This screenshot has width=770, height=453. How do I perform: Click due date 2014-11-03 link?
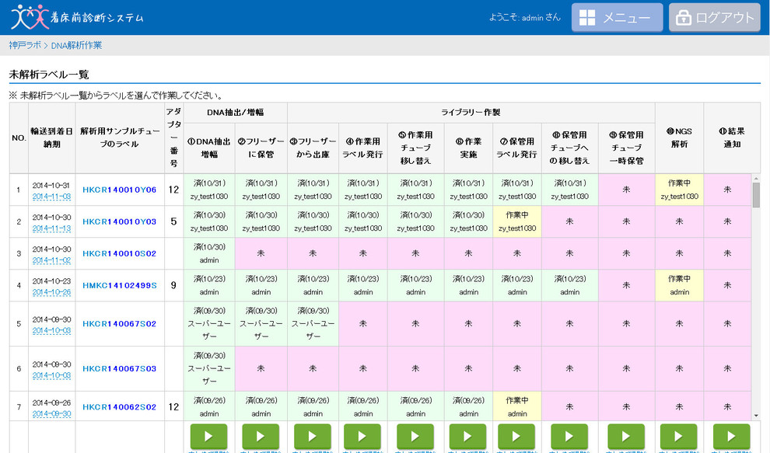click(51, 197)
